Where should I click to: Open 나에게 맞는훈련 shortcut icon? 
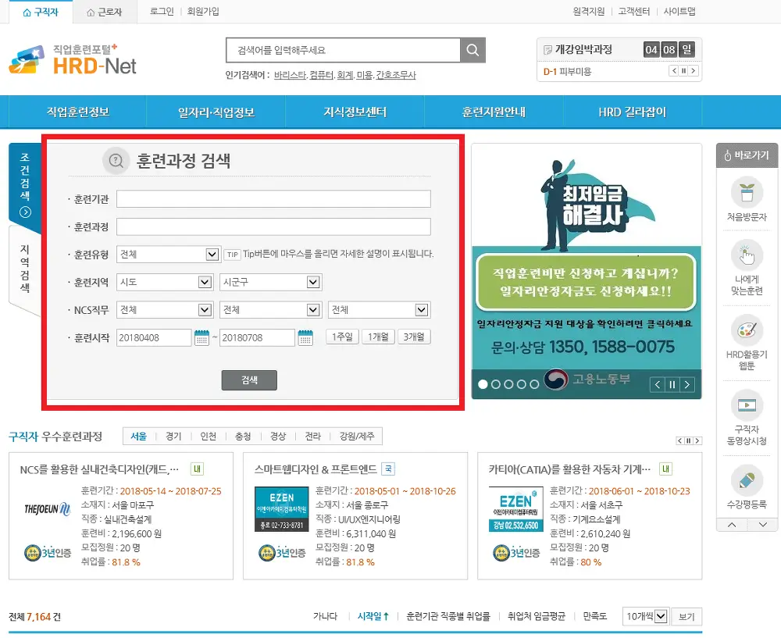(747, 256)
